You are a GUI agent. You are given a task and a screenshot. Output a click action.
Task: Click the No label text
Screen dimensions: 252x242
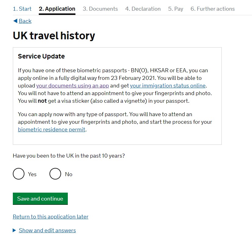tap(69, 174)
